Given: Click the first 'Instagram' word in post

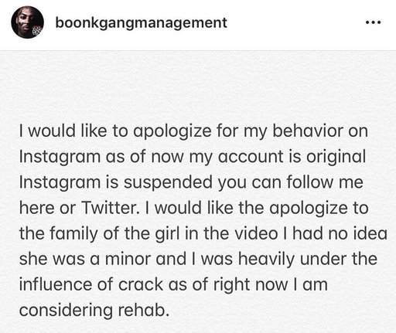Looking at the screenshot, I should tap(60, 157).
